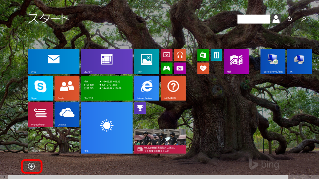Click the search magnifier button
The width and height of the screenshot is (319, 179).
[303, 19]
